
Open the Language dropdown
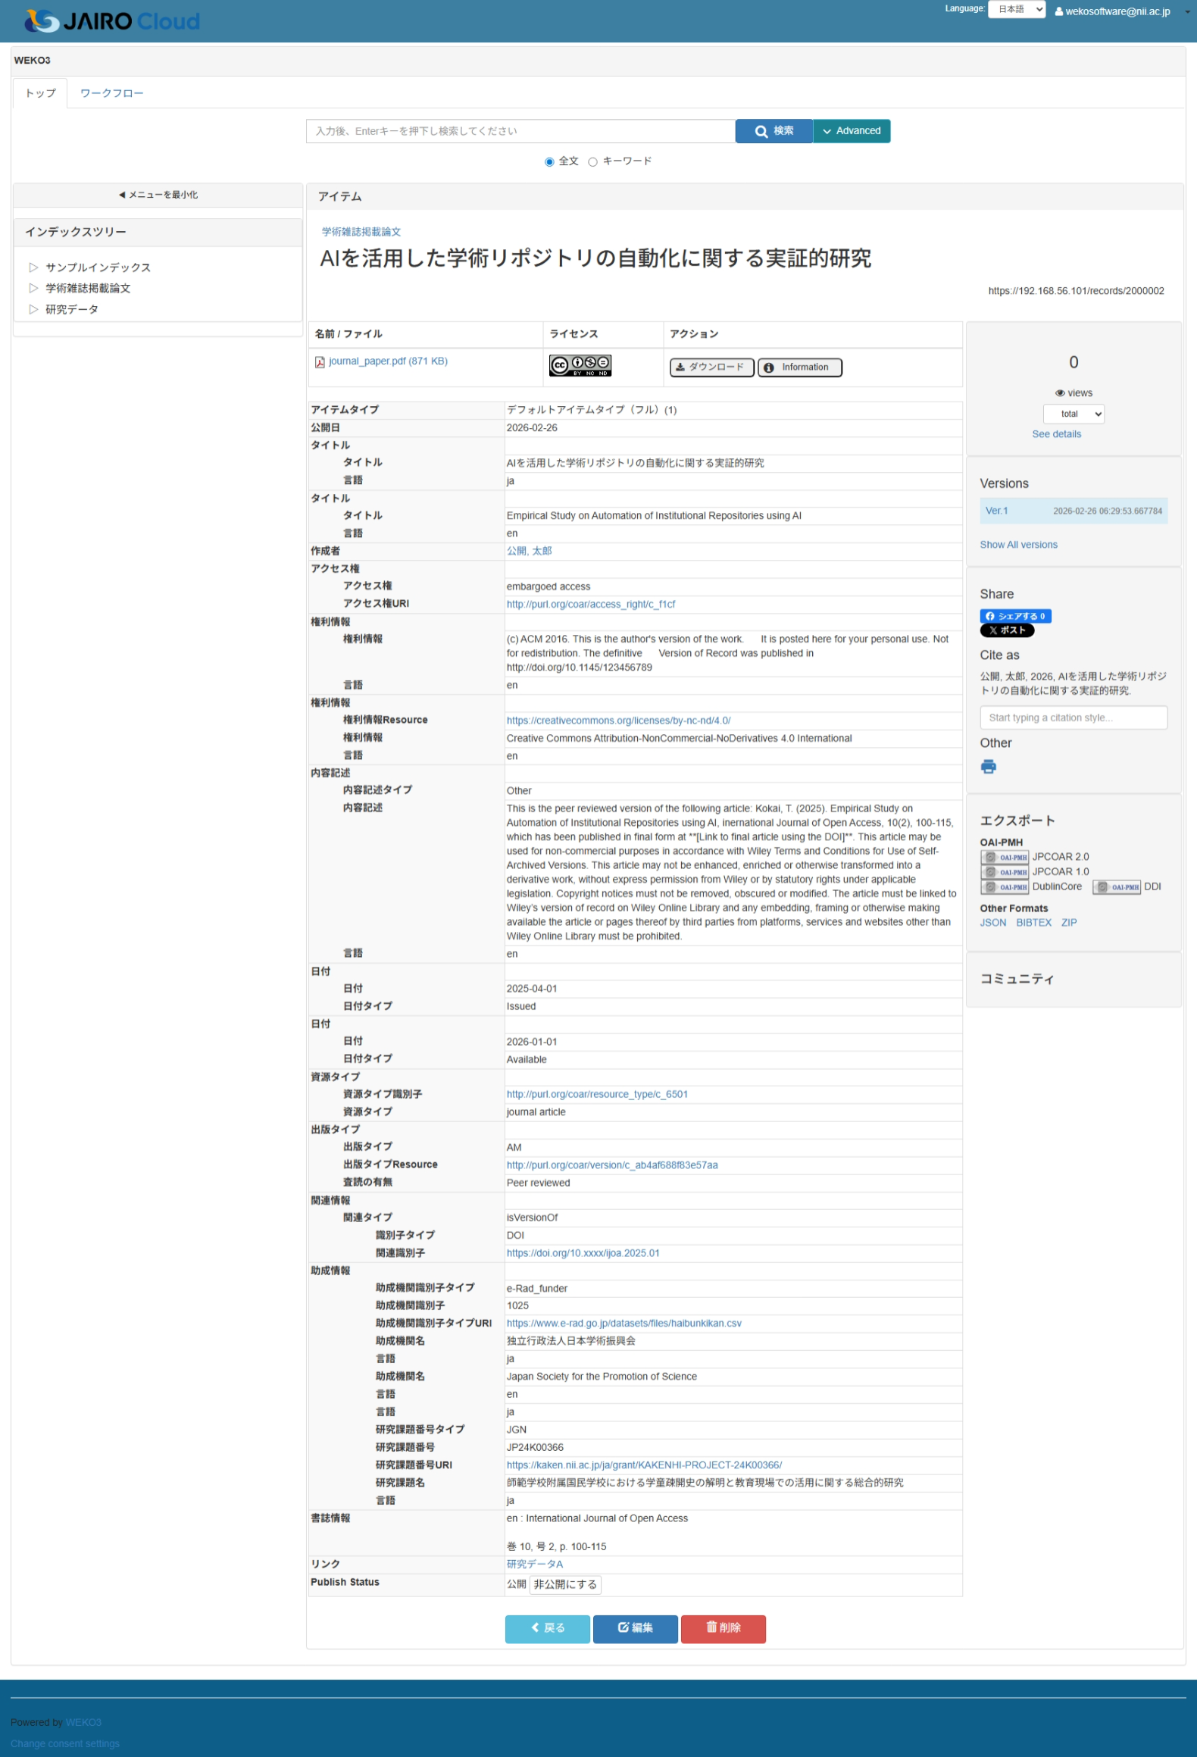coord(1017,9)
